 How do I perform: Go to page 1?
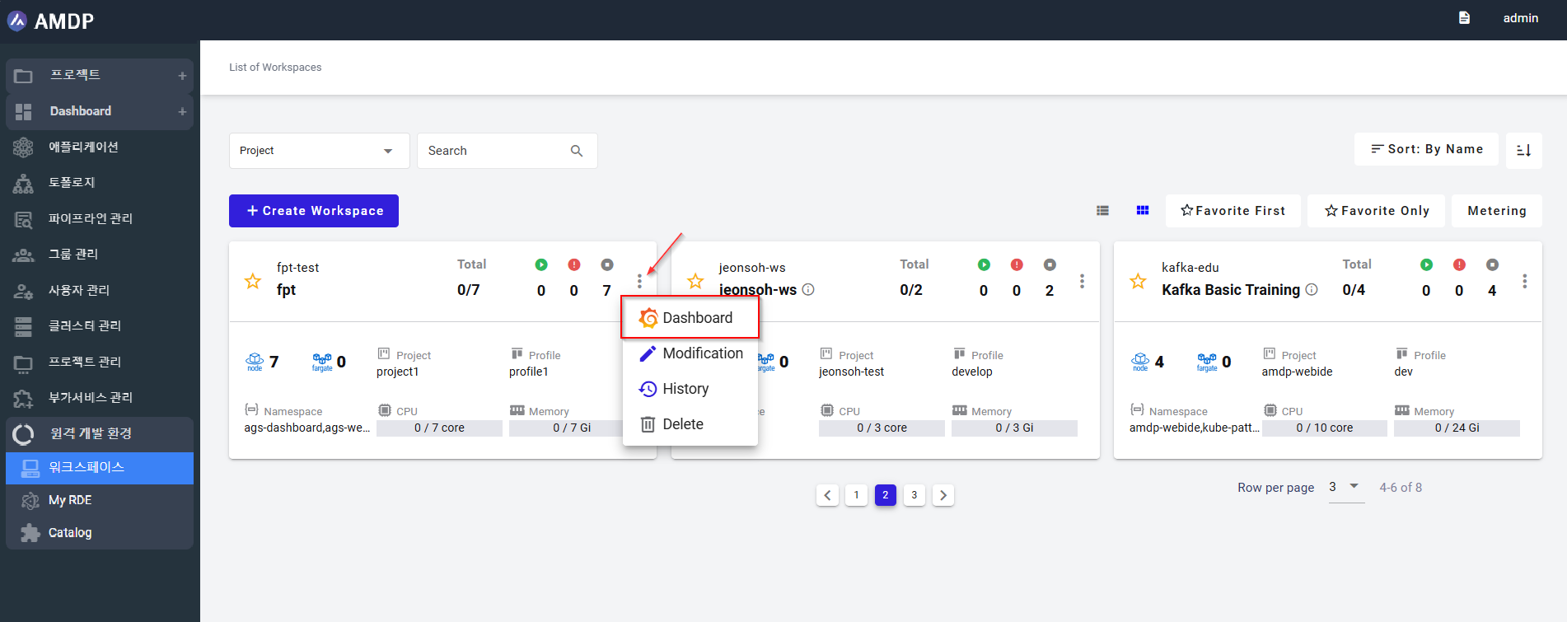pos(856,495)
